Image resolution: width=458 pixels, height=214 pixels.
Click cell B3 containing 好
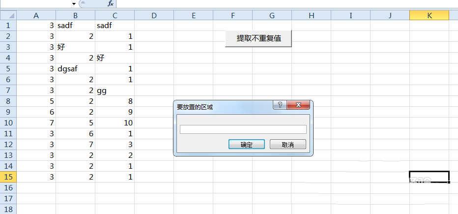click(75, 47)
